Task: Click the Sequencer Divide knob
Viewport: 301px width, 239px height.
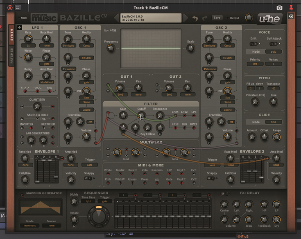Action: (74, 201)
